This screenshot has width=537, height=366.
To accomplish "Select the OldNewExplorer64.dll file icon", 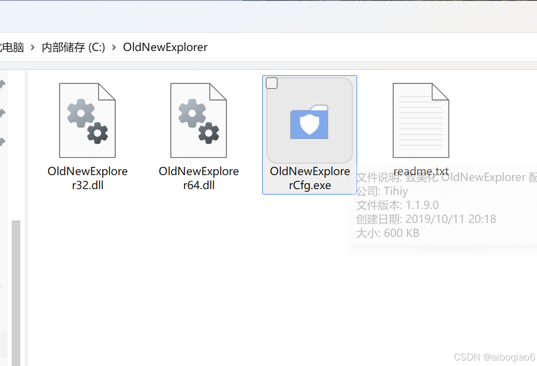I will 198,120.
